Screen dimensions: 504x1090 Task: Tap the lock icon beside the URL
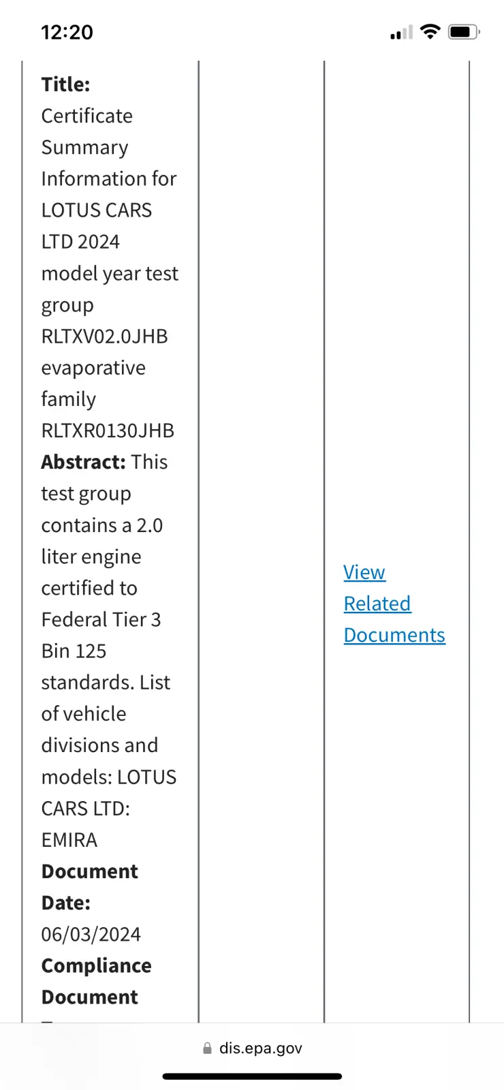(207, 1048)
